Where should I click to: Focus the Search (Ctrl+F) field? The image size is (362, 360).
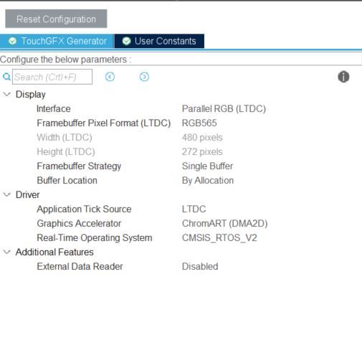pyautogui.click(x=52, y=77)
